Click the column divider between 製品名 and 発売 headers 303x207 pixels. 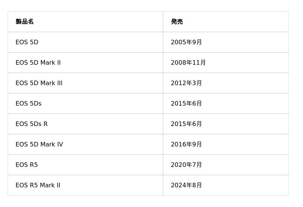click(163, 22)
